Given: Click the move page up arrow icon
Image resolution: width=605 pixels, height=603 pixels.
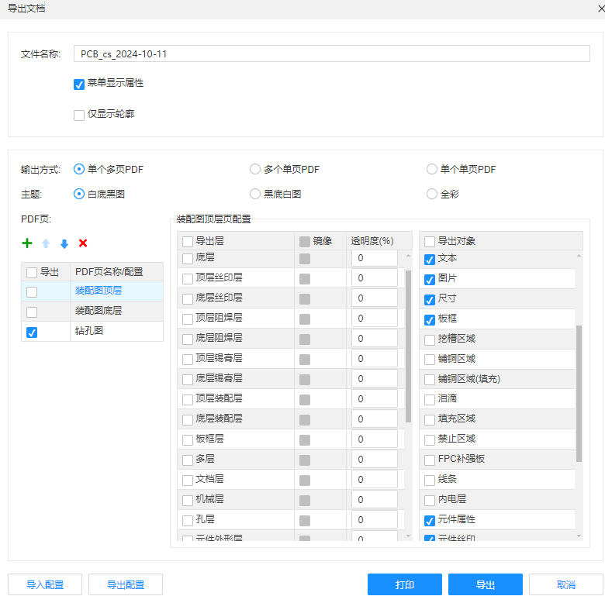Looking at the screenshot, I should (x=46, y=243).
